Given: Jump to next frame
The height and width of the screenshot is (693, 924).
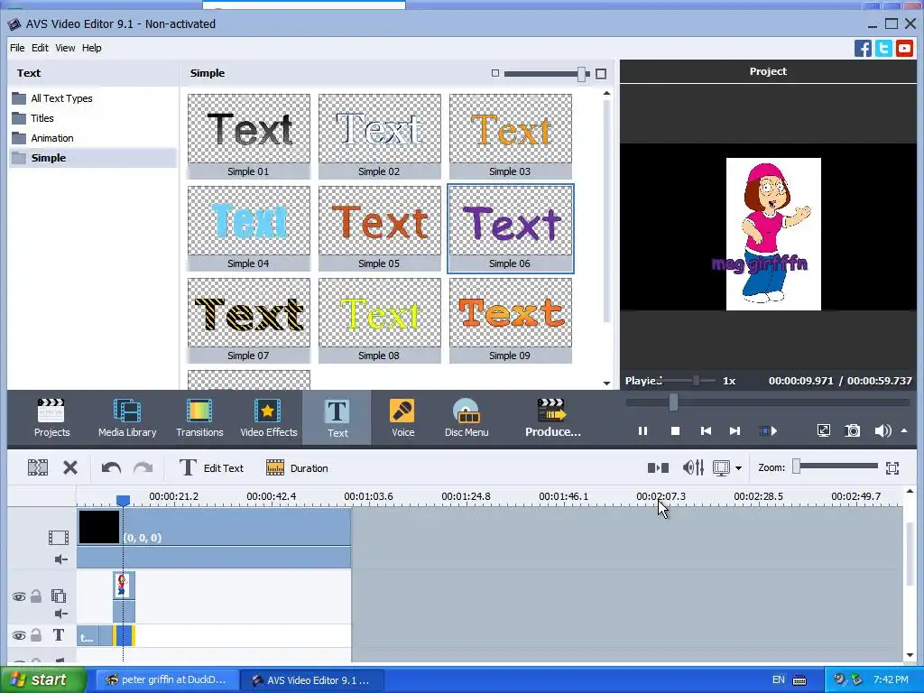Looking at the screenshot, I should [735, 430].
